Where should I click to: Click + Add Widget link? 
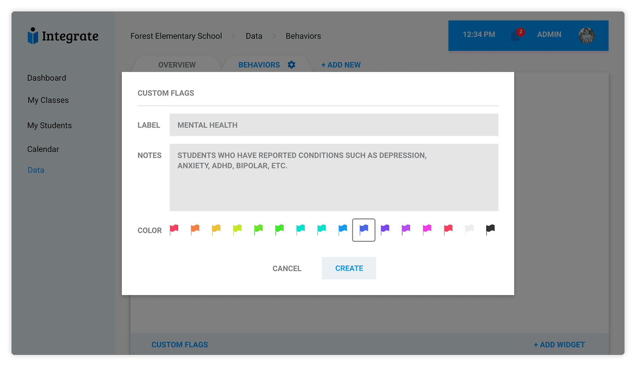559,345
